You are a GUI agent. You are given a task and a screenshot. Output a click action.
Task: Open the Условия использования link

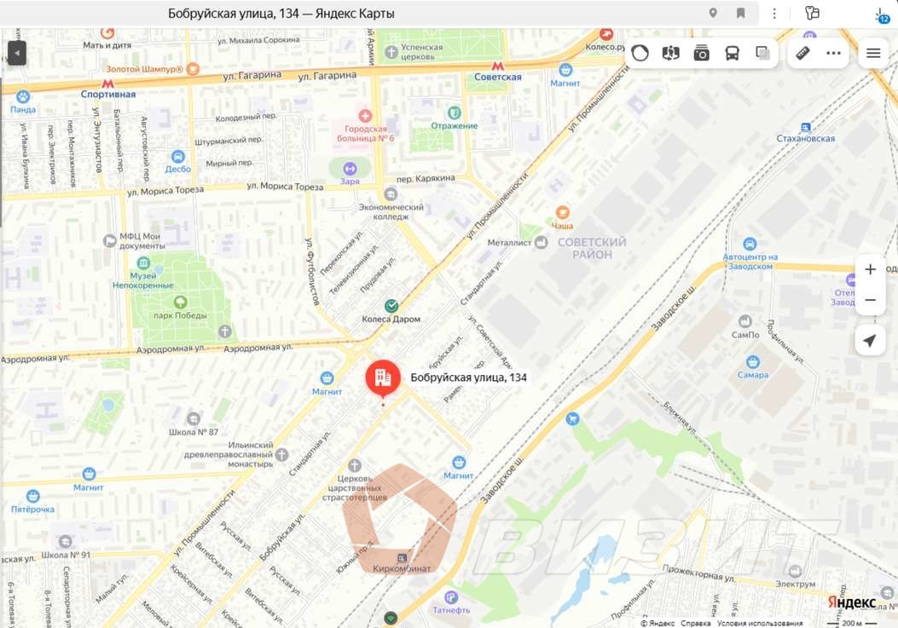coord(760,623)
